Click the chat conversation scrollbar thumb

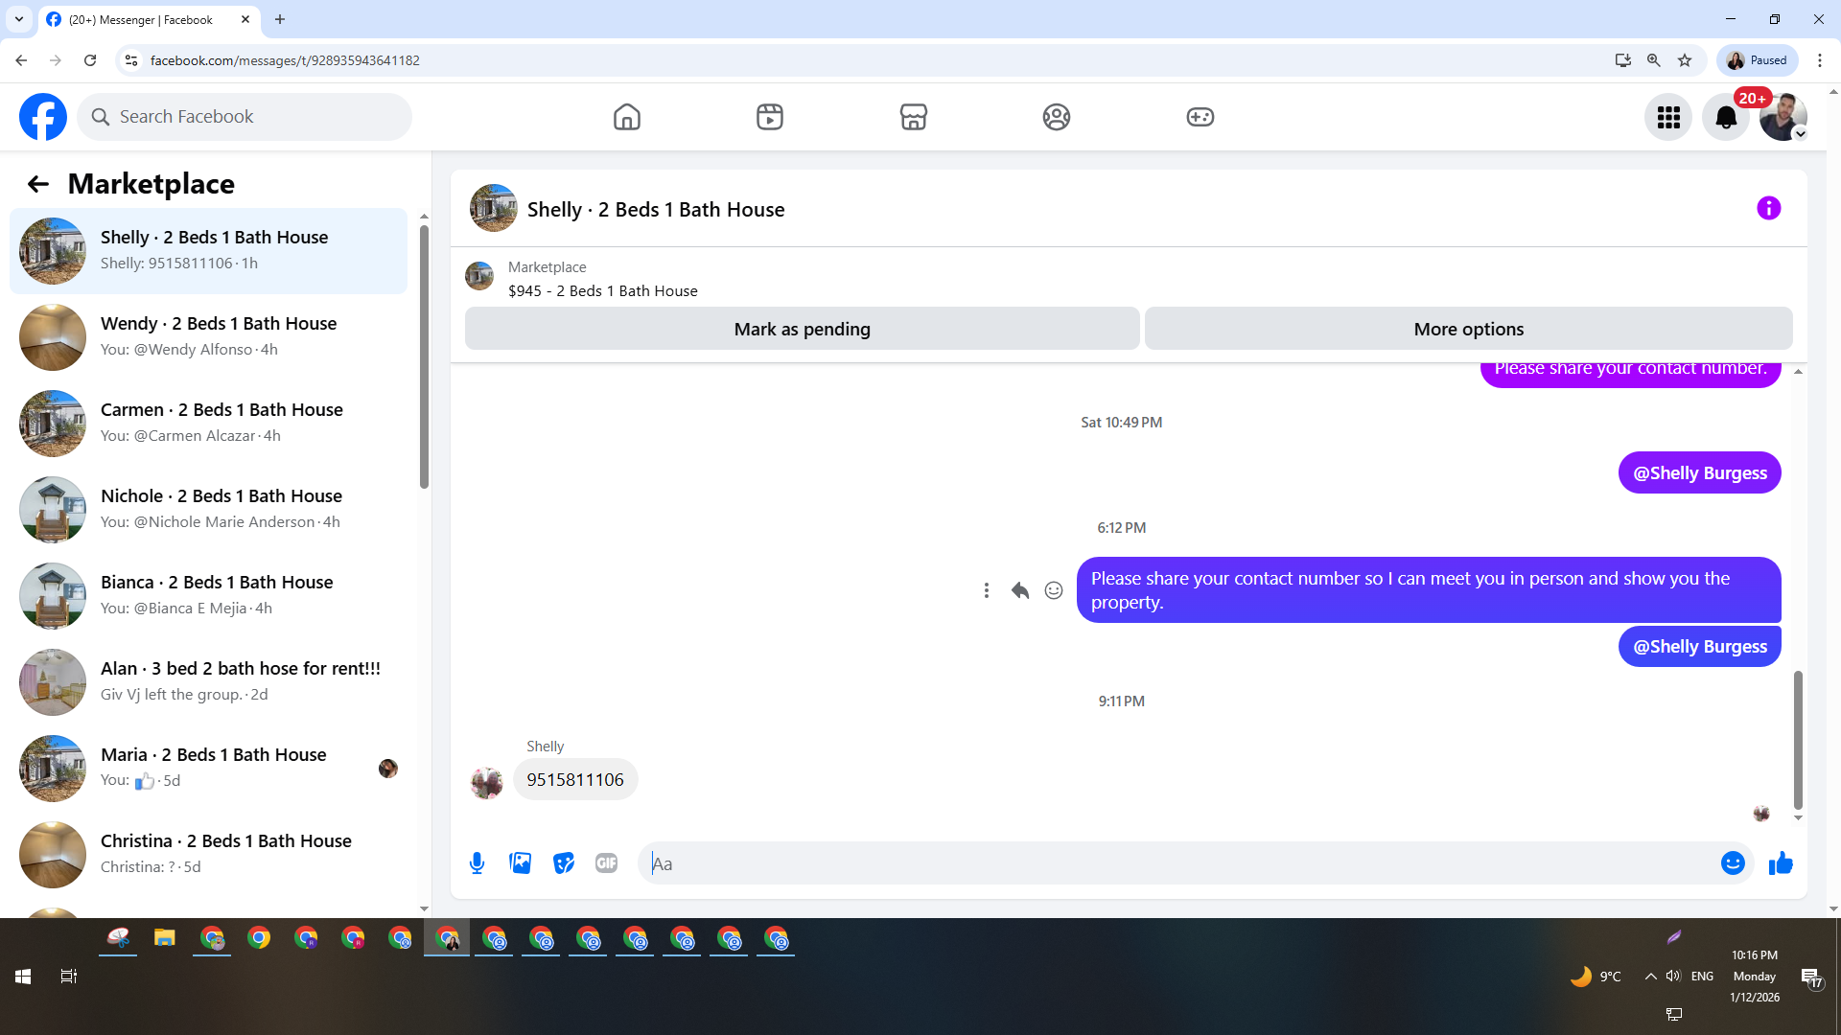pyautogui.click(x=1798, y=738)
